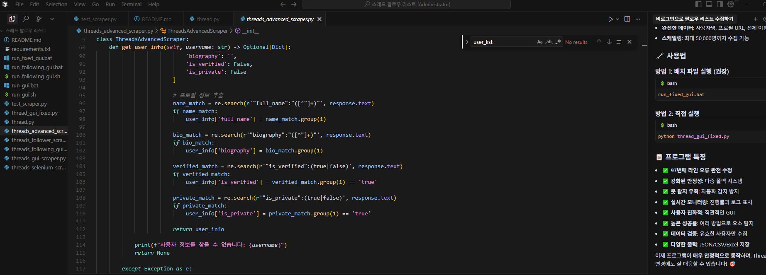Image resolution: width=766 pixels, height=275 pixels.
Task: Open the View menu
Action: point(80,4)
